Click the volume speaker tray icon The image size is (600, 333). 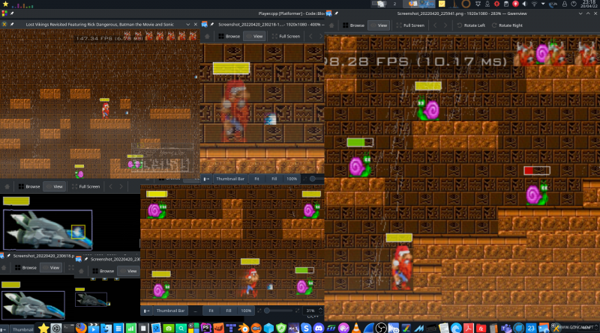(525, 4)
